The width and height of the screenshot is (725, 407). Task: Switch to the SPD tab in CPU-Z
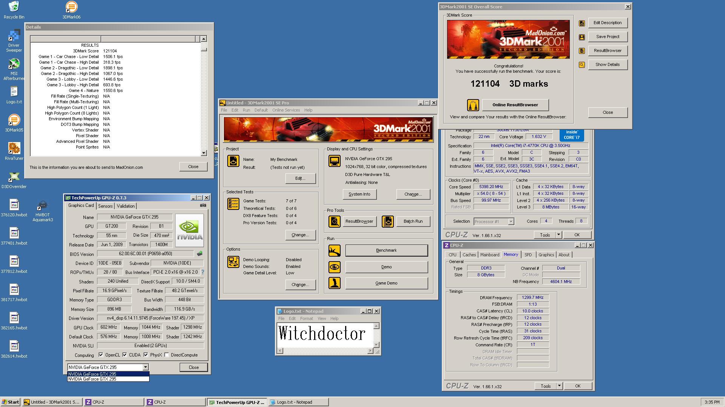528,255
